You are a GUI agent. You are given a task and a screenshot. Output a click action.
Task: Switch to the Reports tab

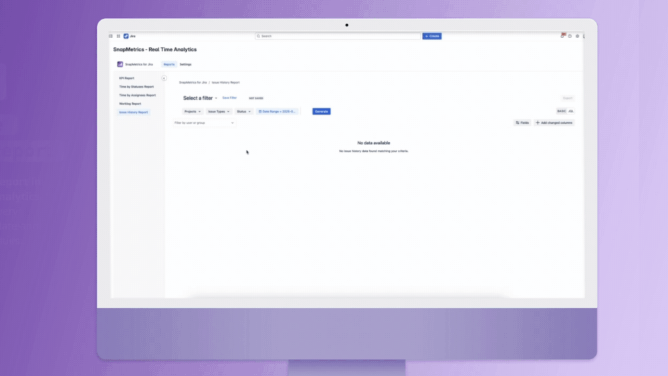169,64
